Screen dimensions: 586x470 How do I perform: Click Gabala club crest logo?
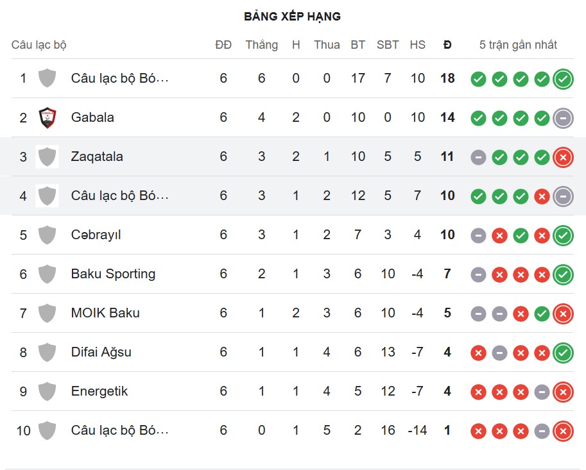(x=47, y=117)
